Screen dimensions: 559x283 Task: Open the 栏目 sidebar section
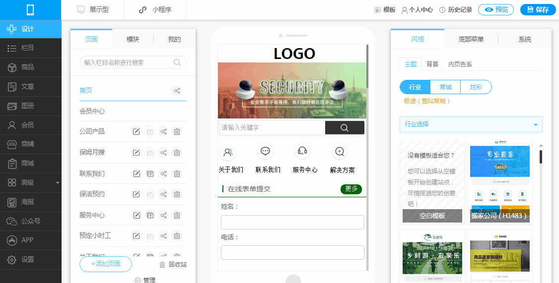31,48
